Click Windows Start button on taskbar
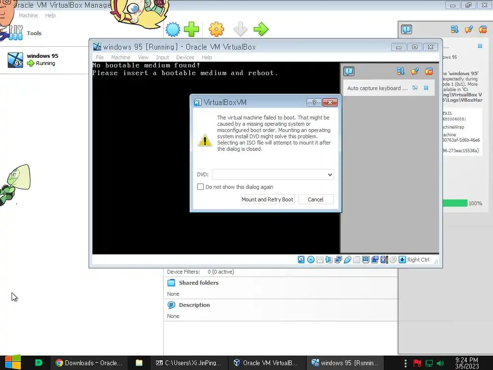Image resolution: width=493 pixels, height=370 pixels. [13, 362]
